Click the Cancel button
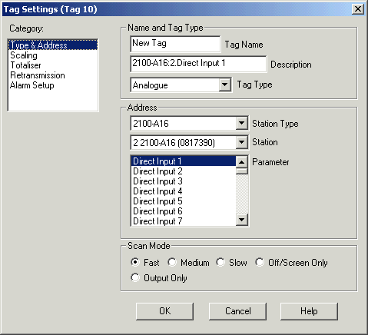The height and width of the screenshot is (335, 368). [x=237, y=311]
